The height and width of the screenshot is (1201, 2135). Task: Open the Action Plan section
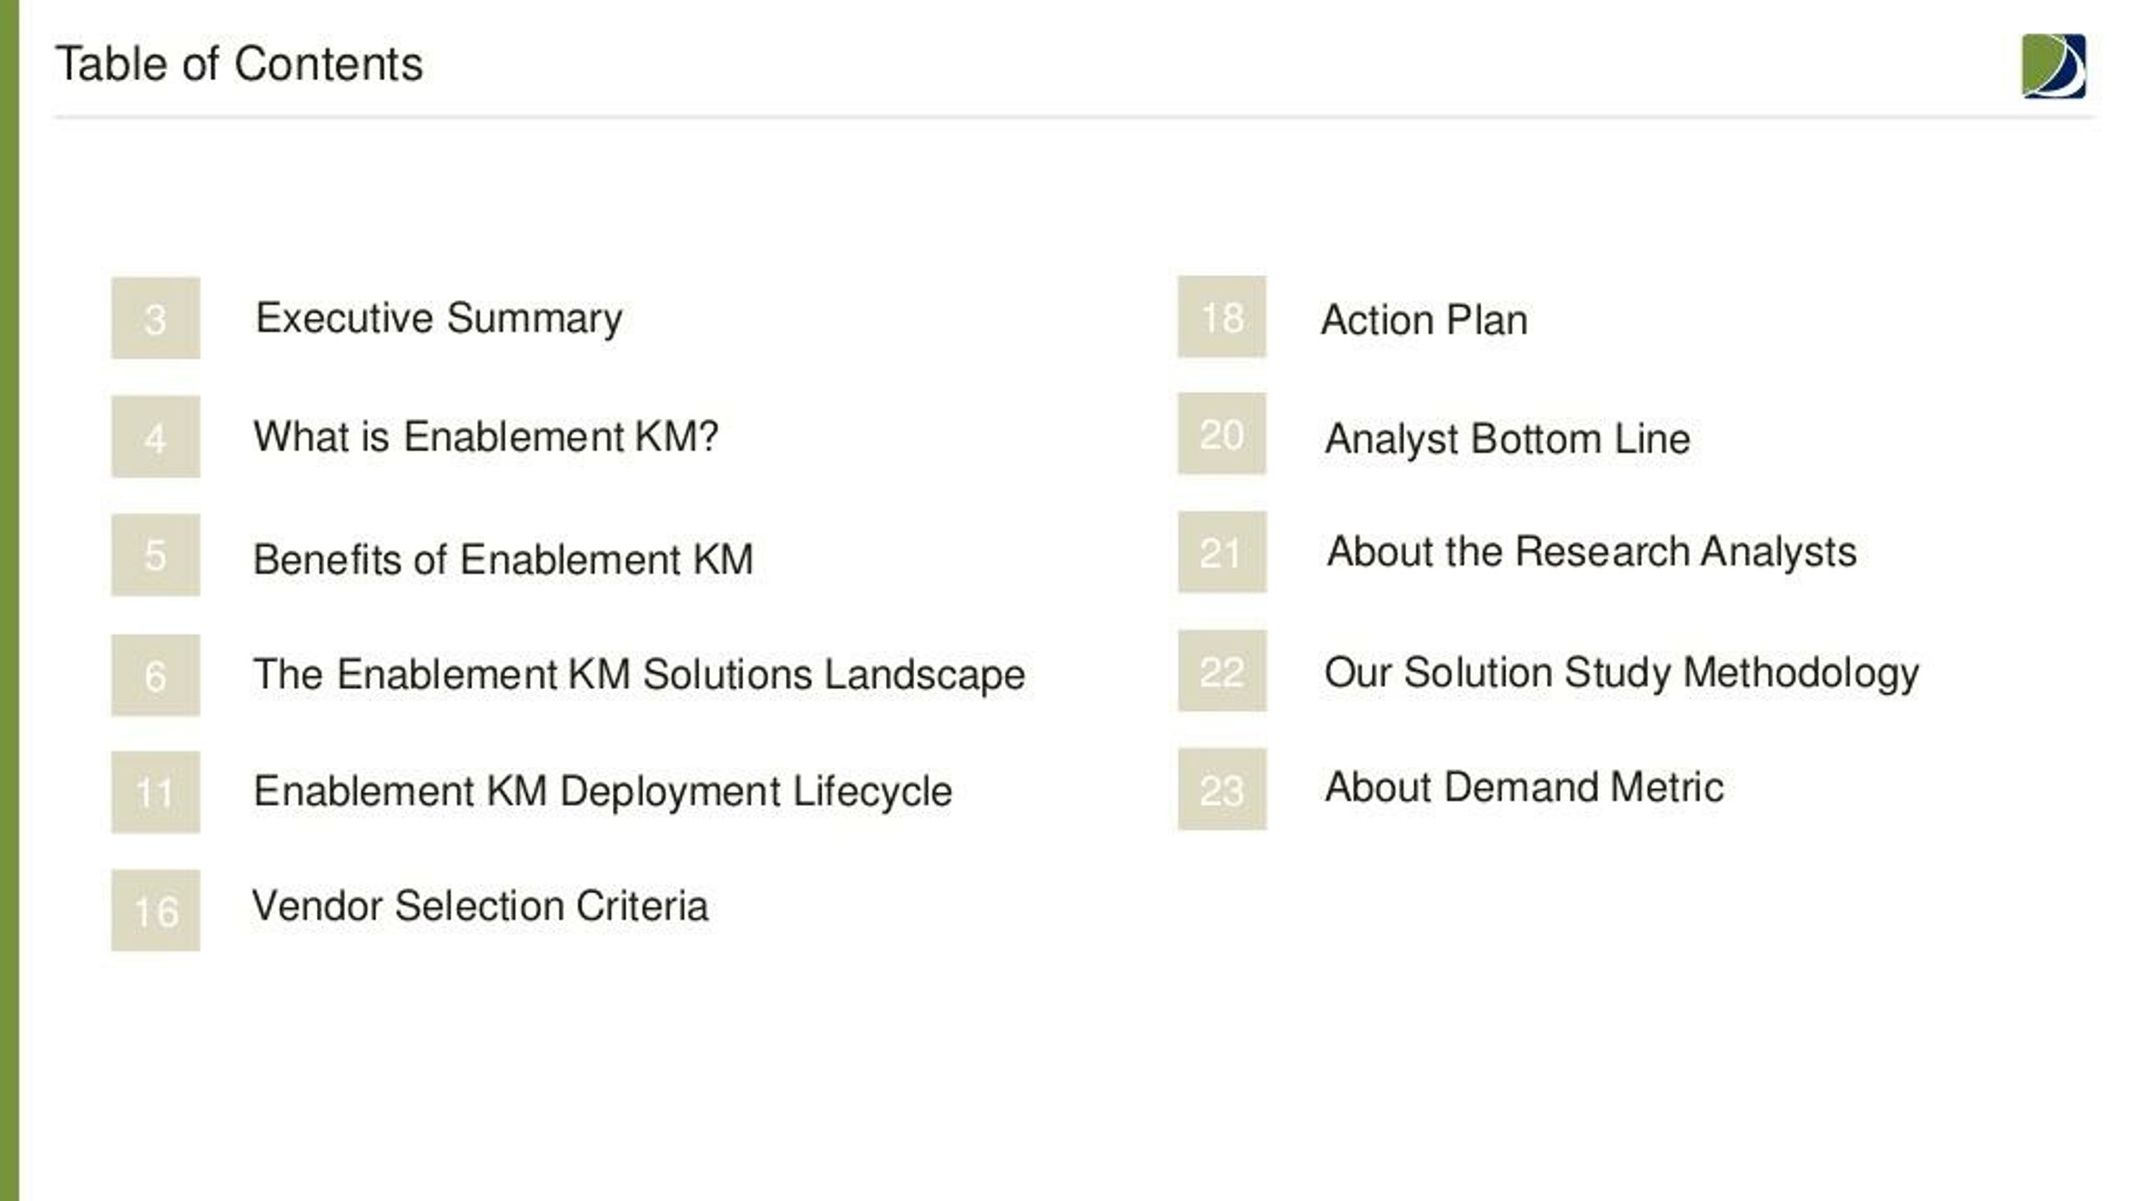(x=1424, y=319)
